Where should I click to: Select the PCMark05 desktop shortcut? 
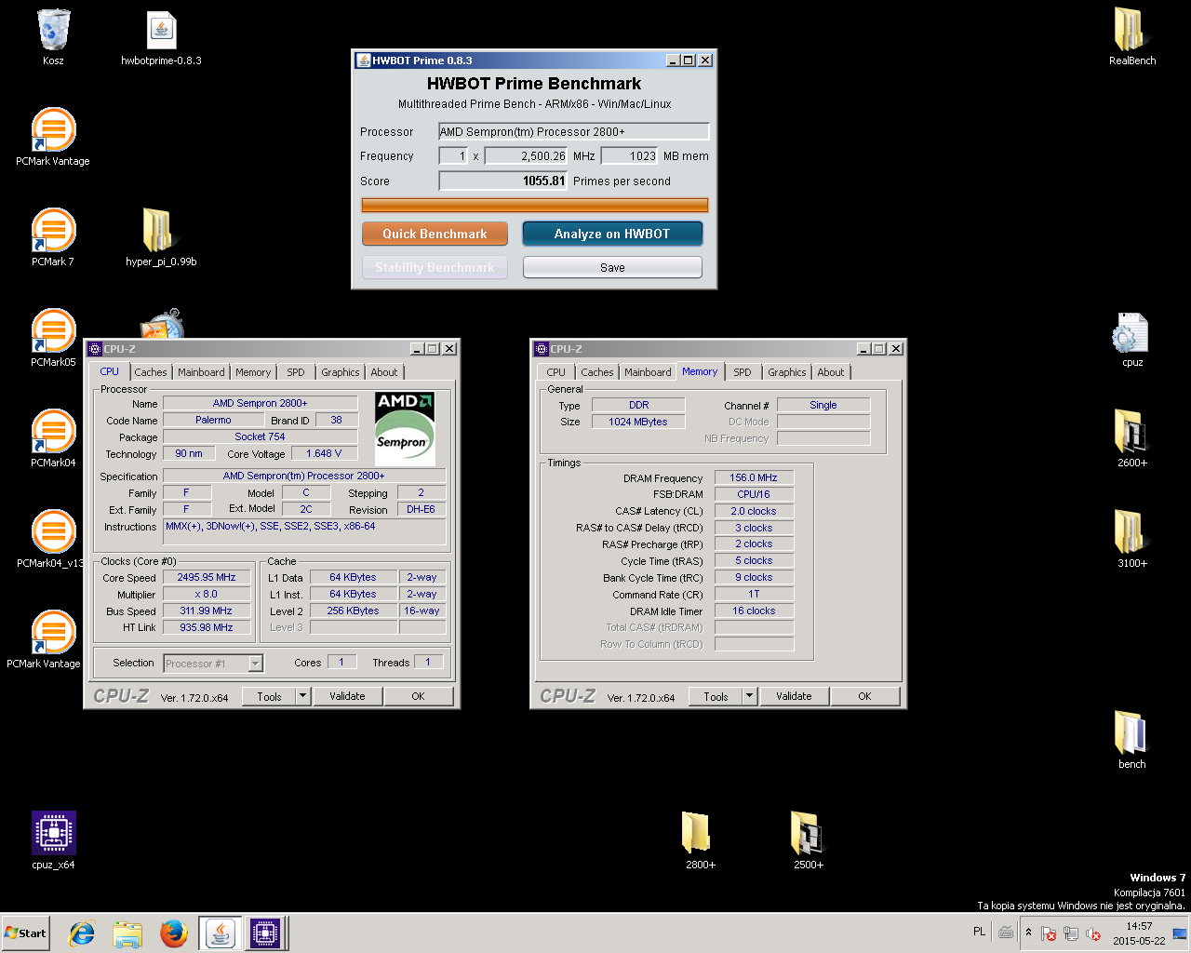click(53, 331)
